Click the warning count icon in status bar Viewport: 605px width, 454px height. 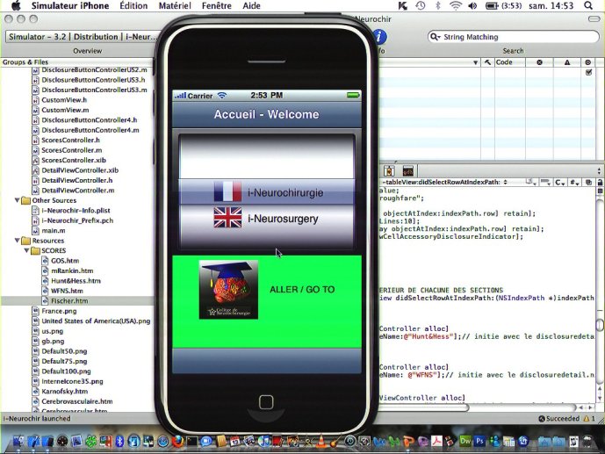pyautogui.click(x=587, y=419)
